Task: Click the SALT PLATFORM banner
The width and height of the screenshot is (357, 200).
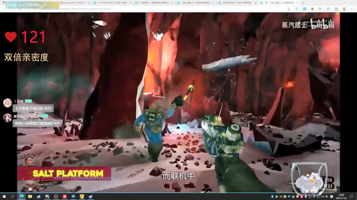Action: click(64, 173)
